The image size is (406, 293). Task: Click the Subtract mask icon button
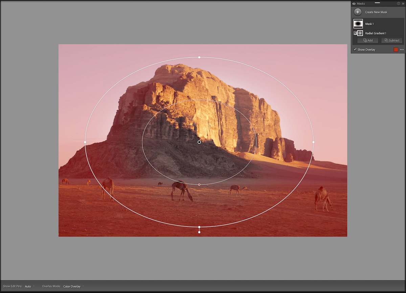[391, 40]
